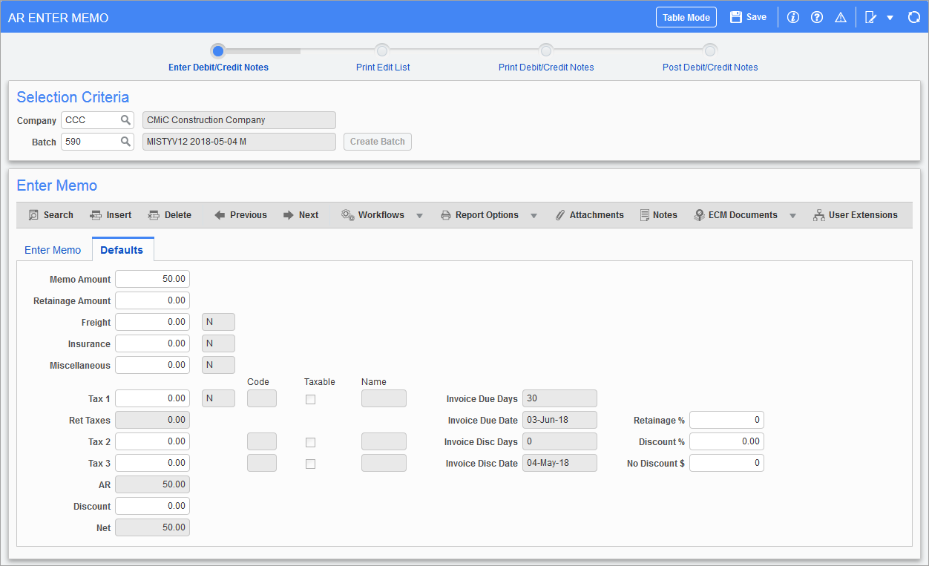Toggle the Tax 1 Taxable checkbox
Screen dimensions: 929x566
point(311,399)
